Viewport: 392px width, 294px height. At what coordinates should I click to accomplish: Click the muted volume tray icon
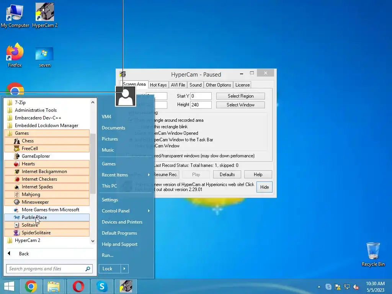point(356,287)
